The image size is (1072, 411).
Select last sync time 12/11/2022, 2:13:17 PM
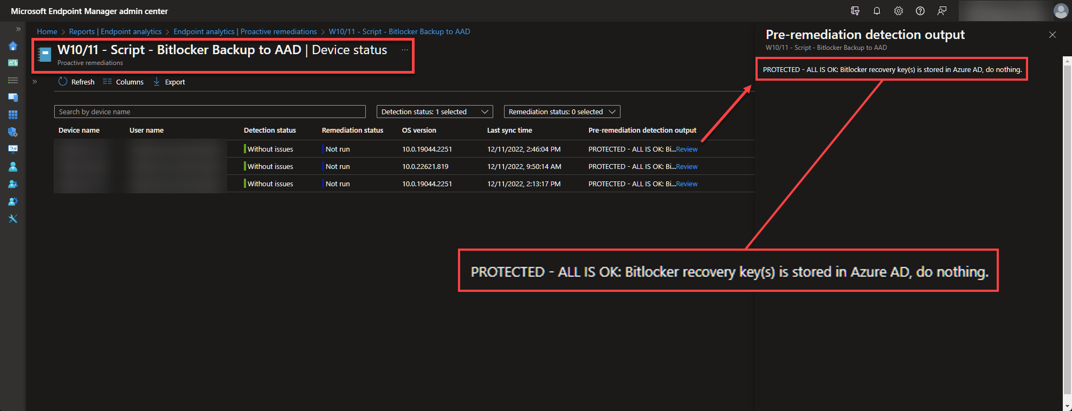point(524,184)
